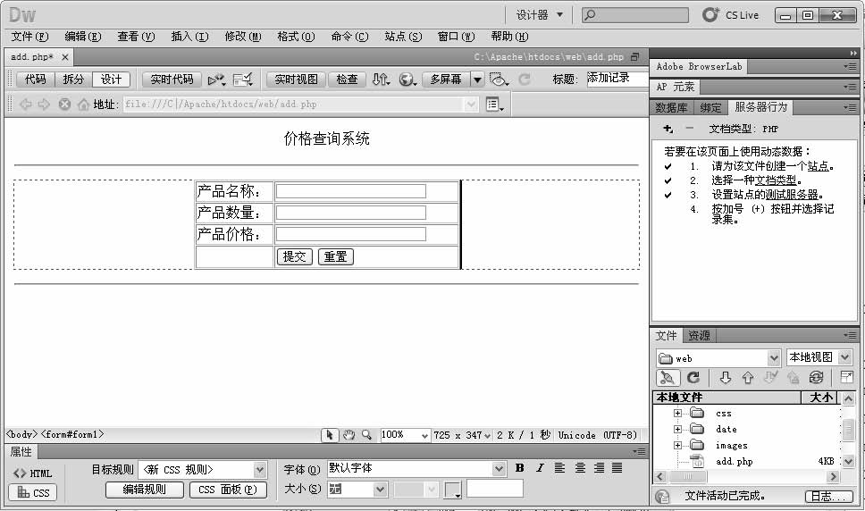The image size is (865, 511).
Task: Open the workspace layout dropdown
Action: pyautogui.click(x=540, y=15)
